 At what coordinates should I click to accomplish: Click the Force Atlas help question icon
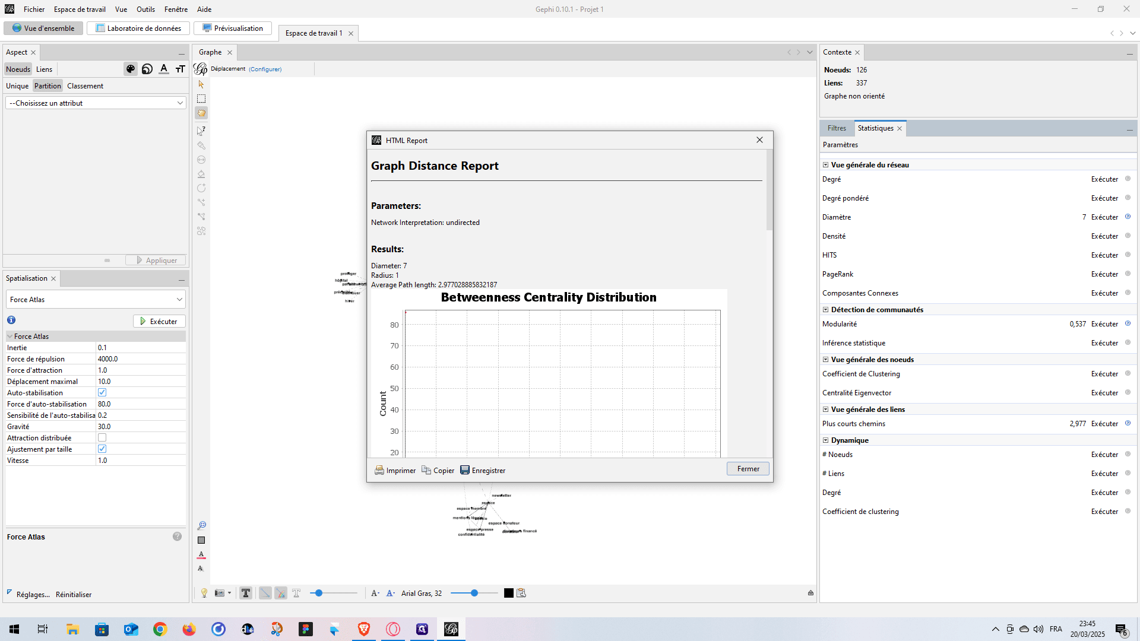pos(177,537)
